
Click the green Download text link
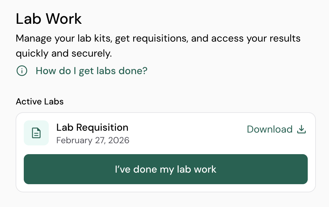tap(270, 129)
